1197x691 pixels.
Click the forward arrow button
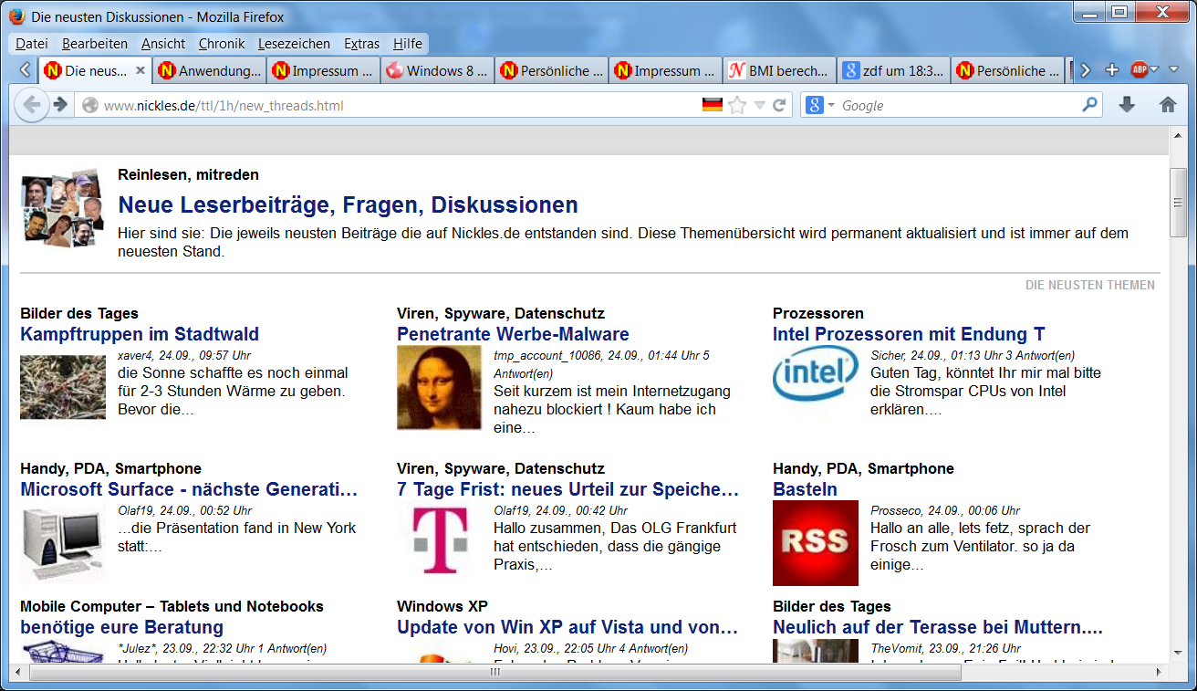[x=60, y=105]
